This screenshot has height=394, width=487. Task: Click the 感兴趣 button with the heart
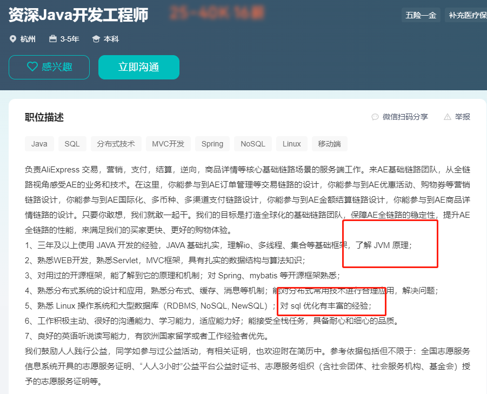coord(49,67)
